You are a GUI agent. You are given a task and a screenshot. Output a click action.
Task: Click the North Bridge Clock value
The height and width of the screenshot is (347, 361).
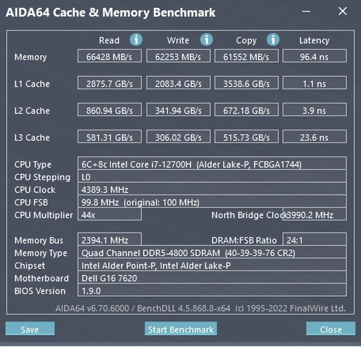pos(315,215)
